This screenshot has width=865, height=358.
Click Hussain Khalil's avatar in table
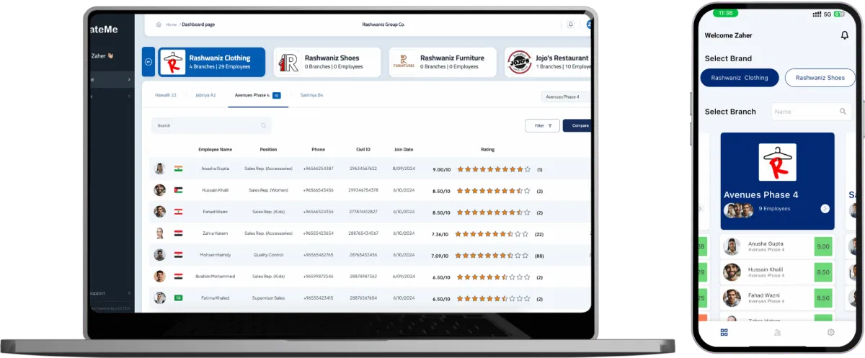[159, 190]
